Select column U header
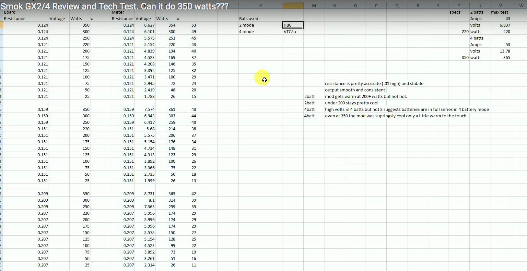 point(480,6)
